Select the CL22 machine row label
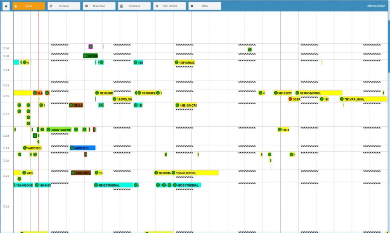The height and width of the screenshot is (233, 390). pyautogui.click(x=6, y=206)
